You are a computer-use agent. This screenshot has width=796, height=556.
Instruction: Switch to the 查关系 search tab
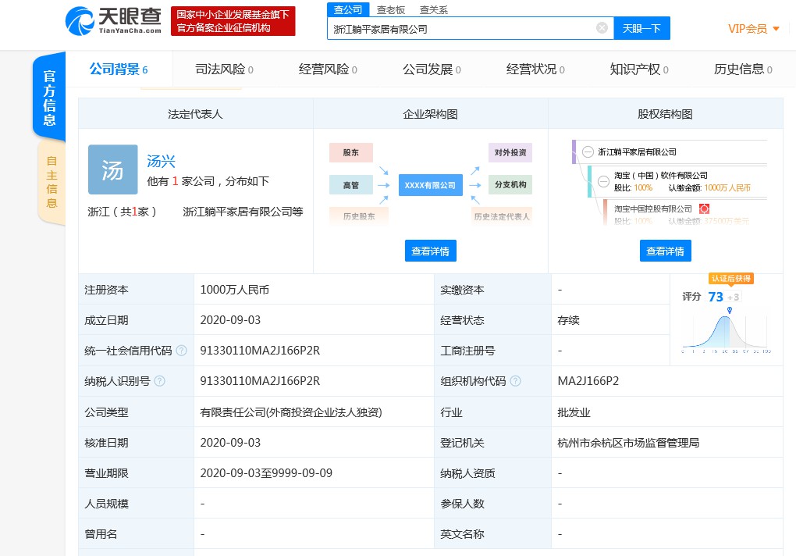[434, 10]
